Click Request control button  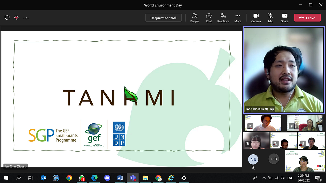coord(163,18)
